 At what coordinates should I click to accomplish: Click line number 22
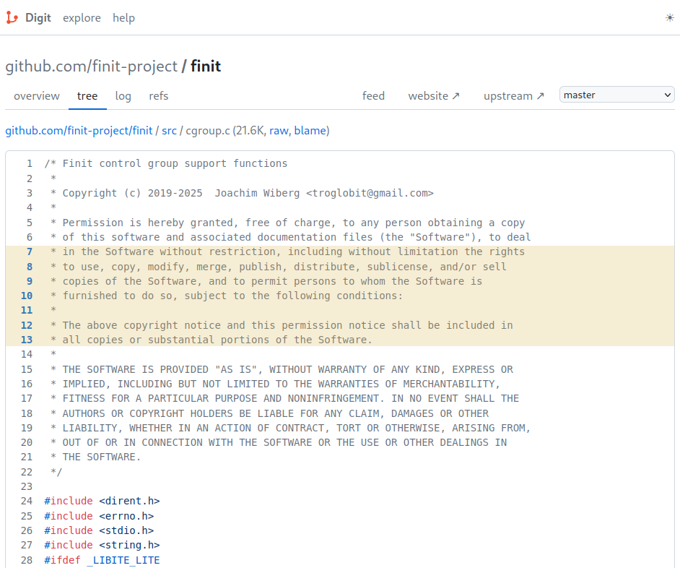[x=27, y=472]
